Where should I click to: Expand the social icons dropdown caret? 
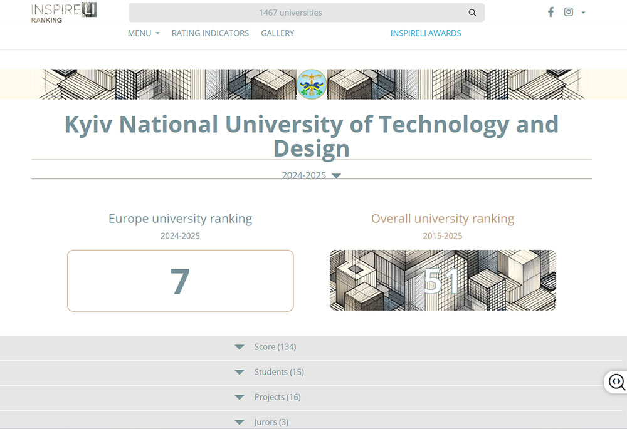click(x=583, y=13)
